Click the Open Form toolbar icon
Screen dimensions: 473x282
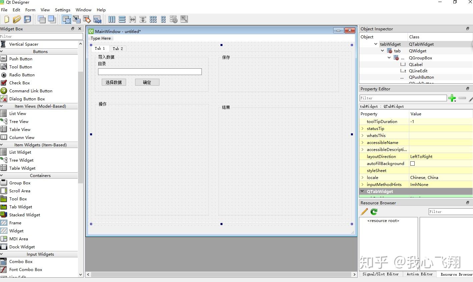(17, 19)
